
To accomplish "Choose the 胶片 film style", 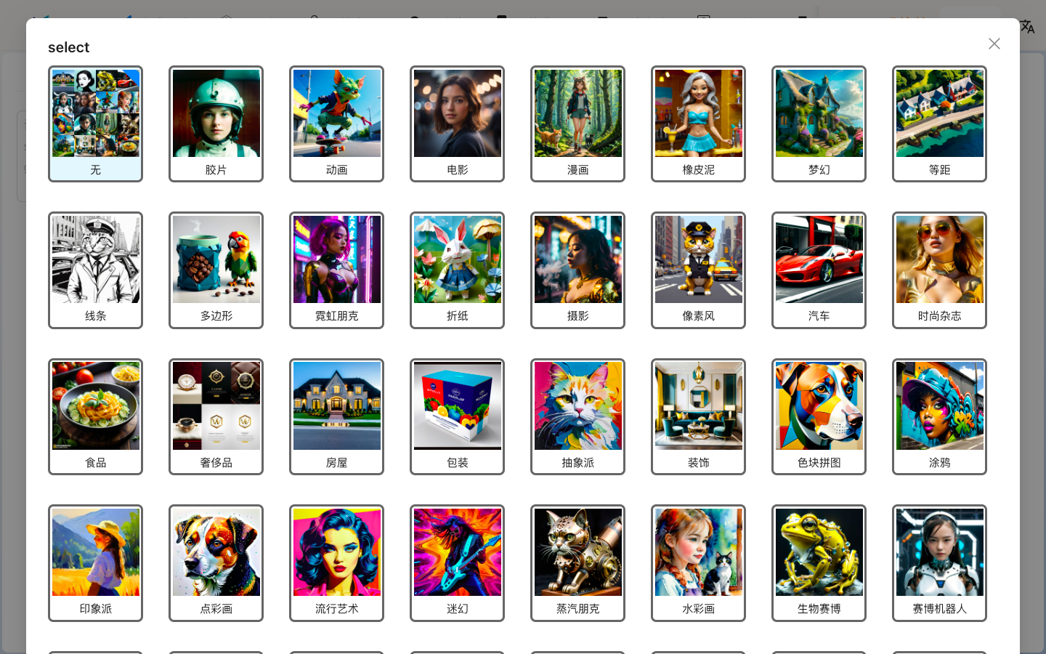I will [x=216, y=124].
